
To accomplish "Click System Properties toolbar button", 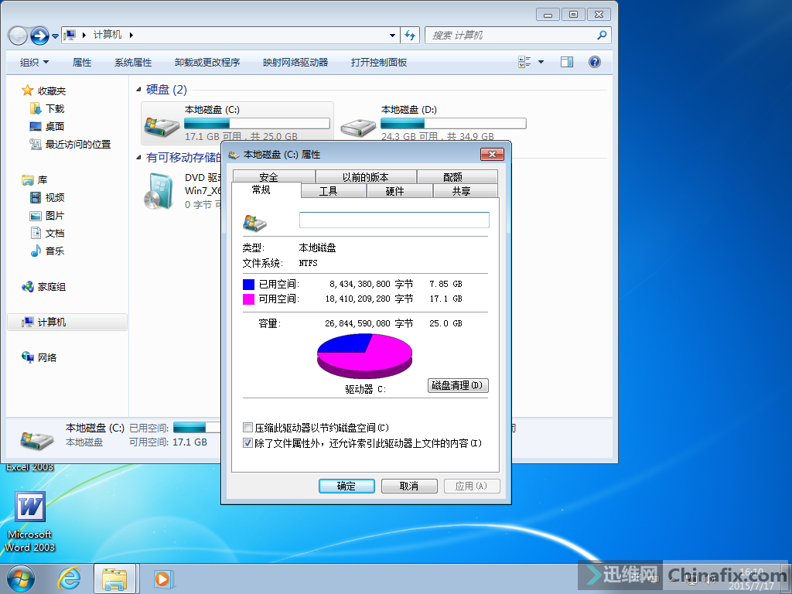I will [x=133, y=62].
